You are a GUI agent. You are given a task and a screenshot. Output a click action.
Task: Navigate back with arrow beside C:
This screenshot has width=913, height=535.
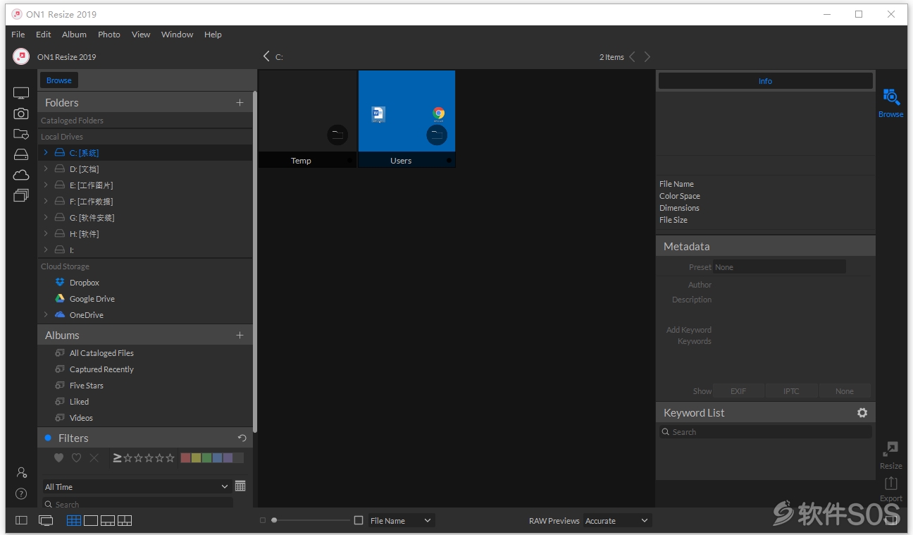[266, 56]
